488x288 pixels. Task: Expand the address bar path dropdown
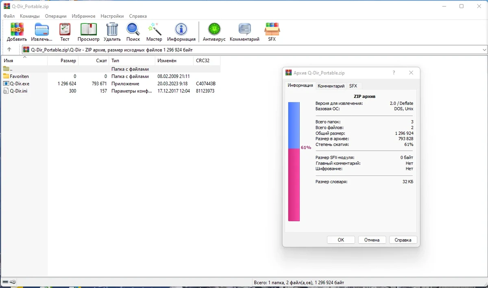coord(484,50)
